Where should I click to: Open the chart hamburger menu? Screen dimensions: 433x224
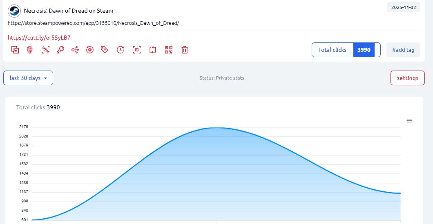pos(409,120)
